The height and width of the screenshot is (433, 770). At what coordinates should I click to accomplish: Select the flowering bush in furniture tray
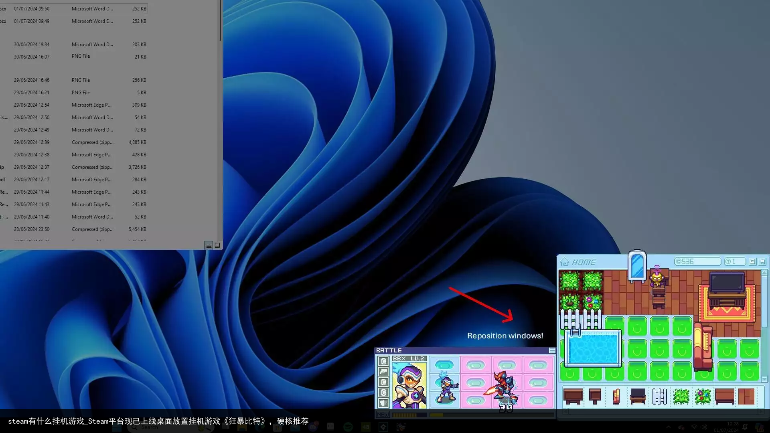click(x=703, y=396)
